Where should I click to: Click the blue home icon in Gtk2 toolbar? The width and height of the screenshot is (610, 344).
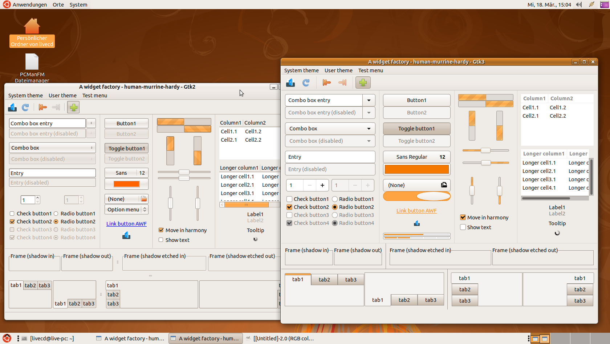[x=12, y=107]
